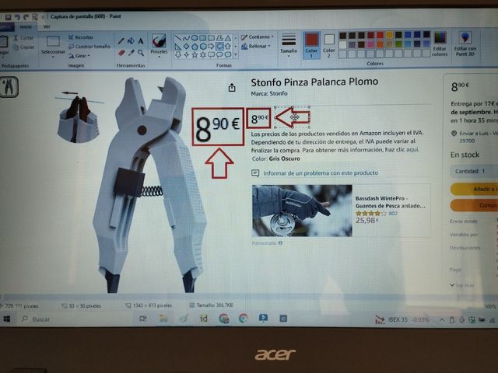498x373 pixels.
Task: Select the Fill bucket tool
Action: tap(131, 41)
